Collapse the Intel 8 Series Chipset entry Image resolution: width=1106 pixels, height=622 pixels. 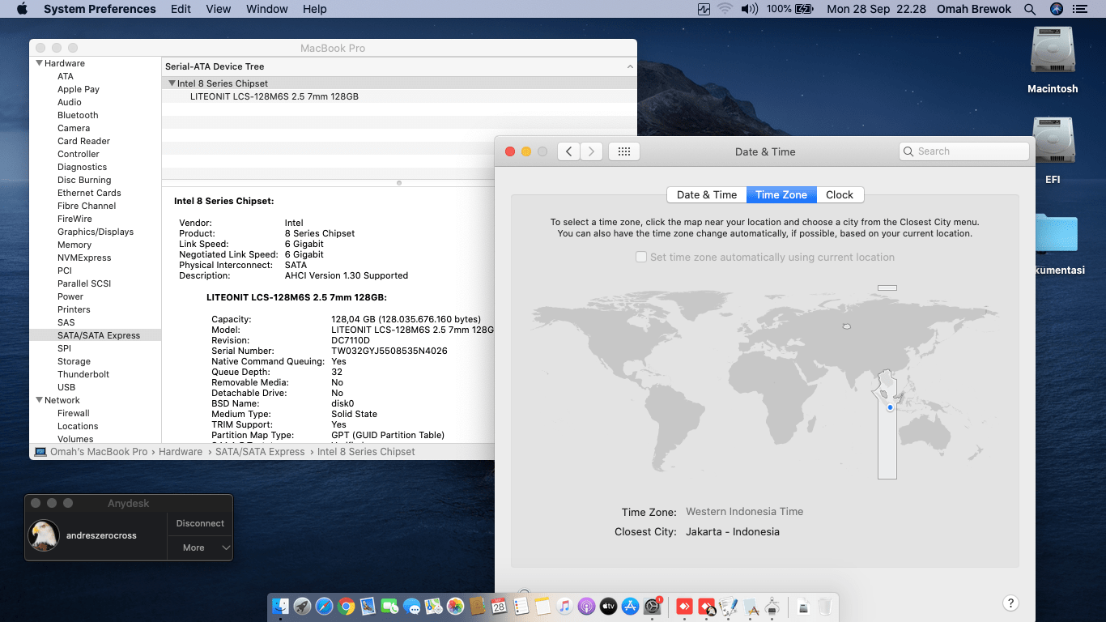(x=172, y=83)
